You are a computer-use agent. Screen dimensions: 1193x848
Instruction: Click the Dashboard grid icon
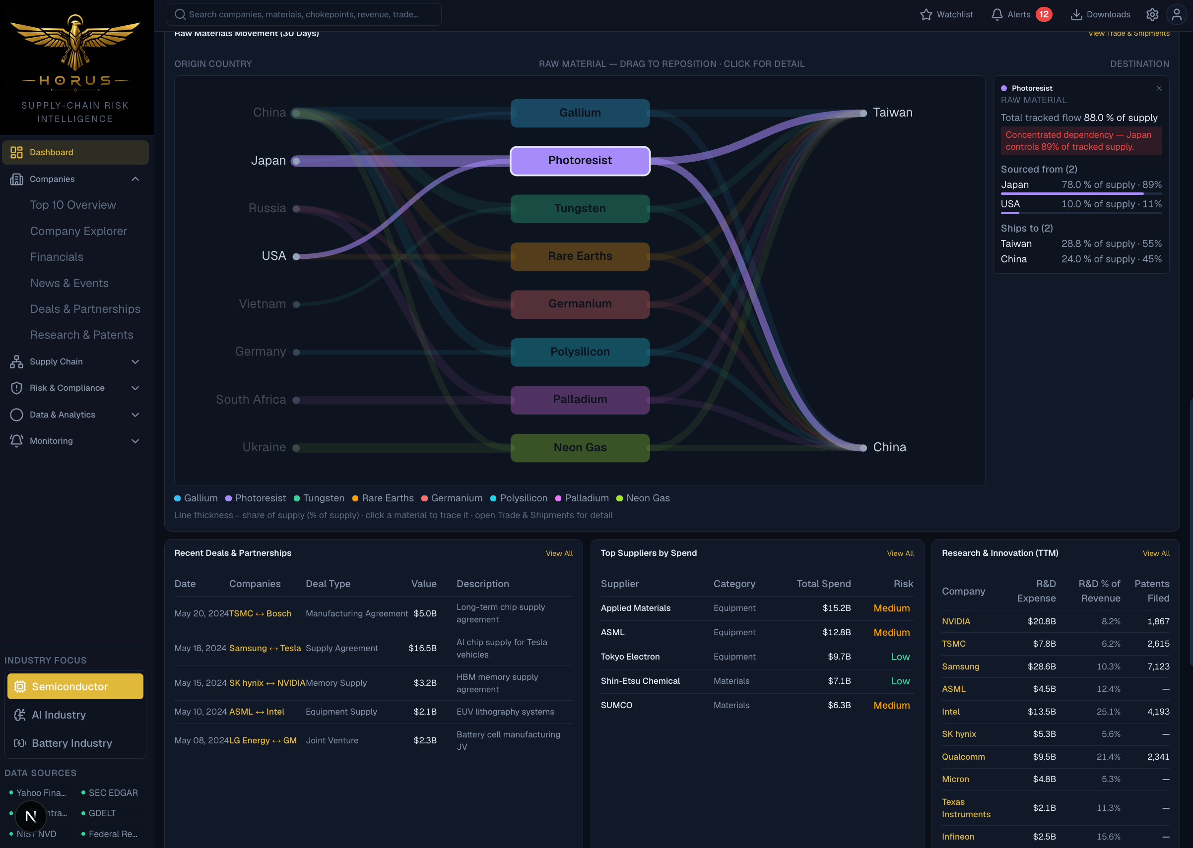17,152
